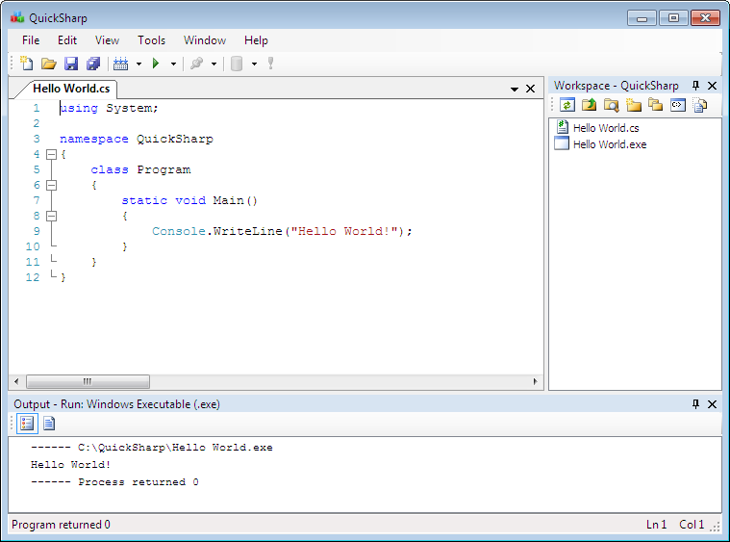
Task: Click the database cylinder toolbar icon
Action: pos(237,64)
